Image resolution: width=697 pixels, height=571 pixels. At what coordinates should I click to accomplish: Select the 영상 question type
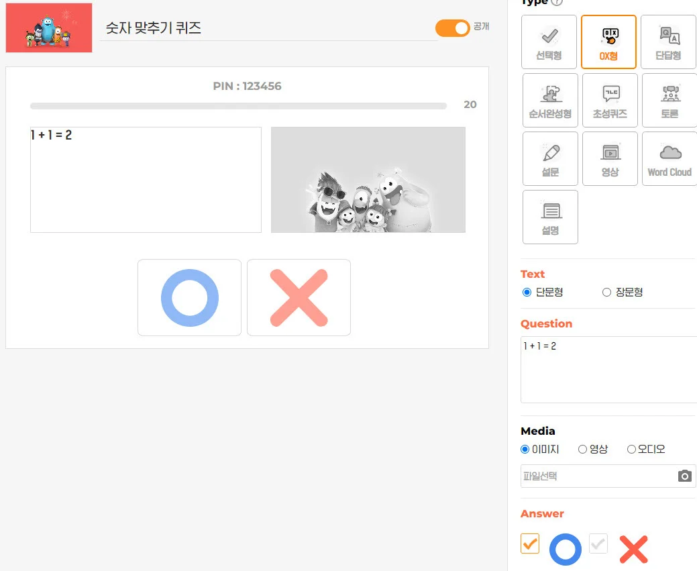pyautogui.click(x=610, y=159)
